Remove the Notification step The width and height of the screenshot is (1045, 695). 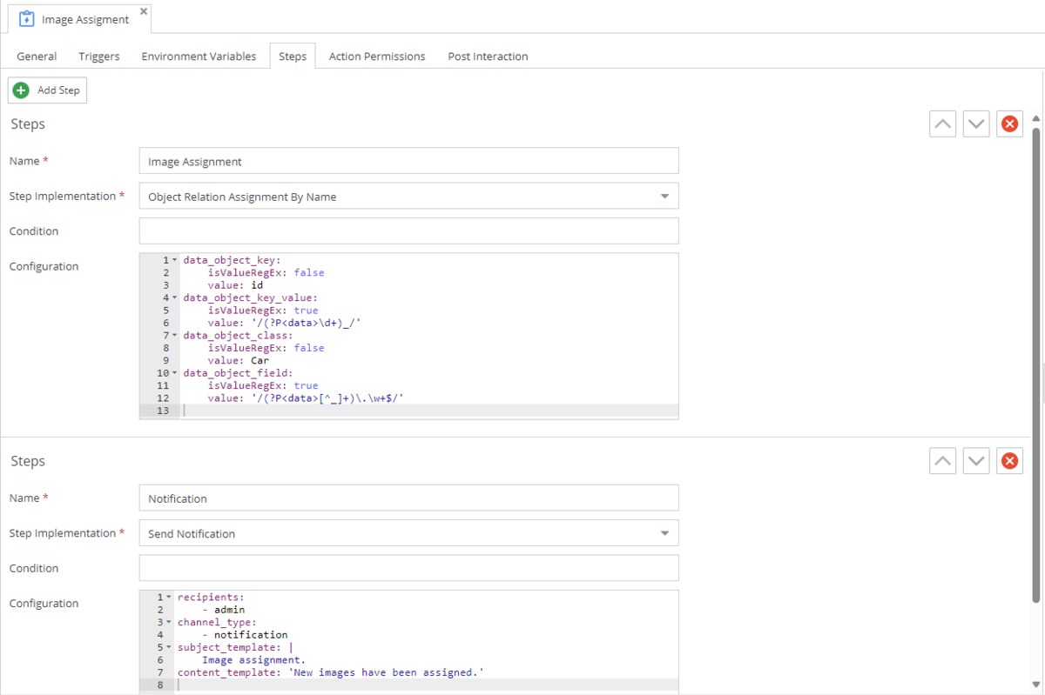coord(1009,461)
